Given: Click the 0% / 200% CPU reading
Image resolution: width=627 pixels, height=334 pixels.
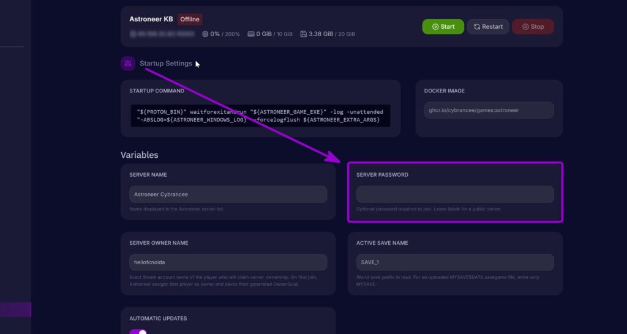Looking at the screenshot, I should pos(225,34).
